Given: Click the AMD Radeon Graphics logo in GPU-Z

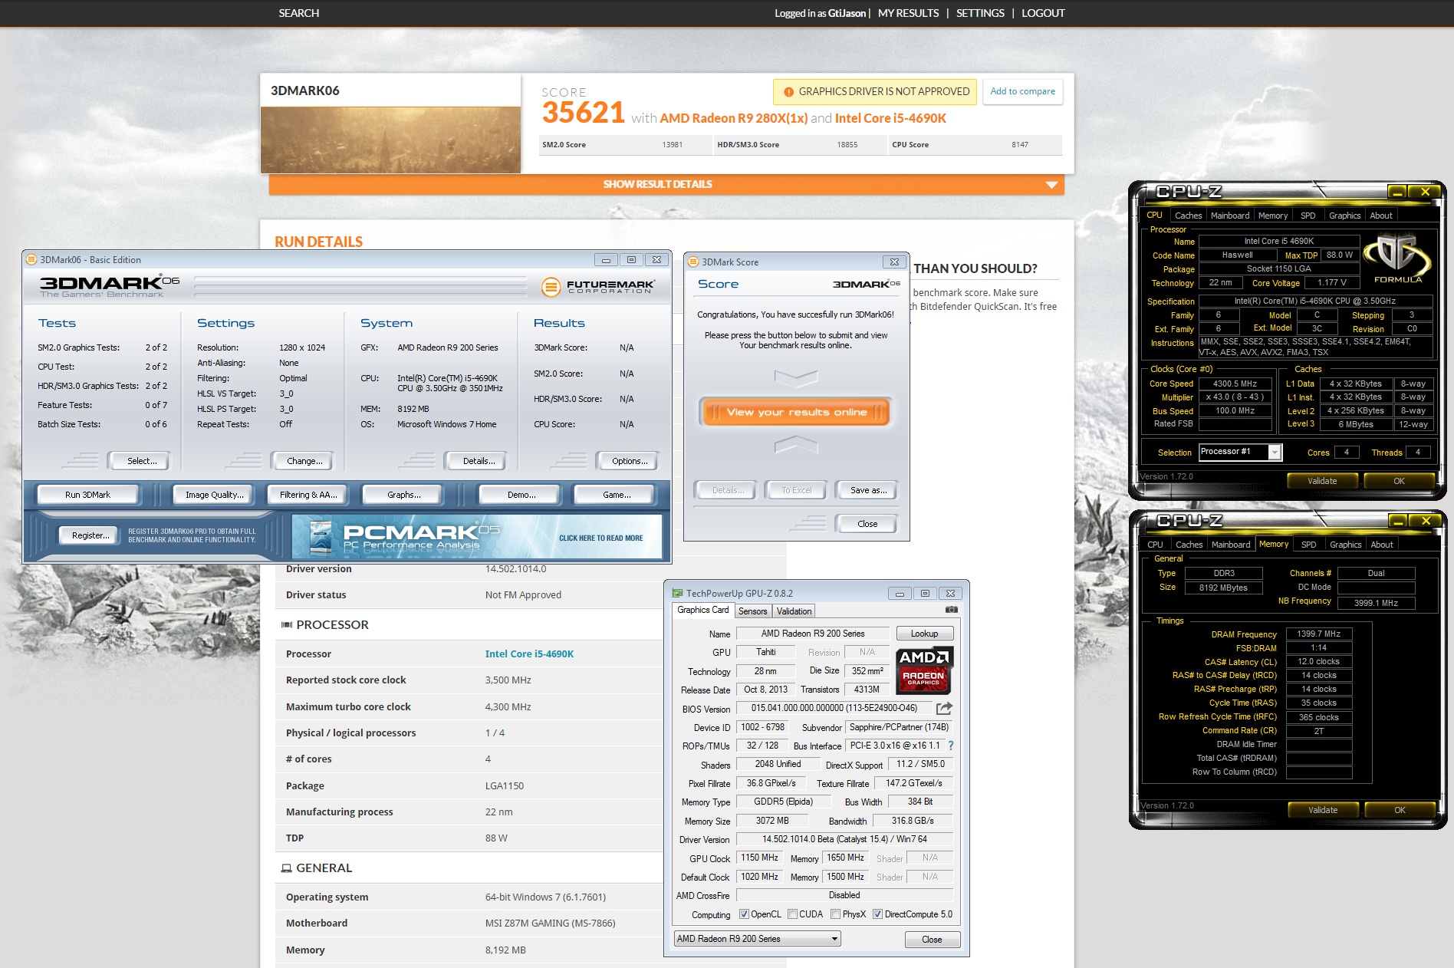Looking at the screenshot, I should 923,670.
